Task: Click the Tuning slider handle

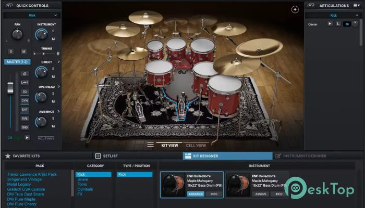Action: point(43,54)
